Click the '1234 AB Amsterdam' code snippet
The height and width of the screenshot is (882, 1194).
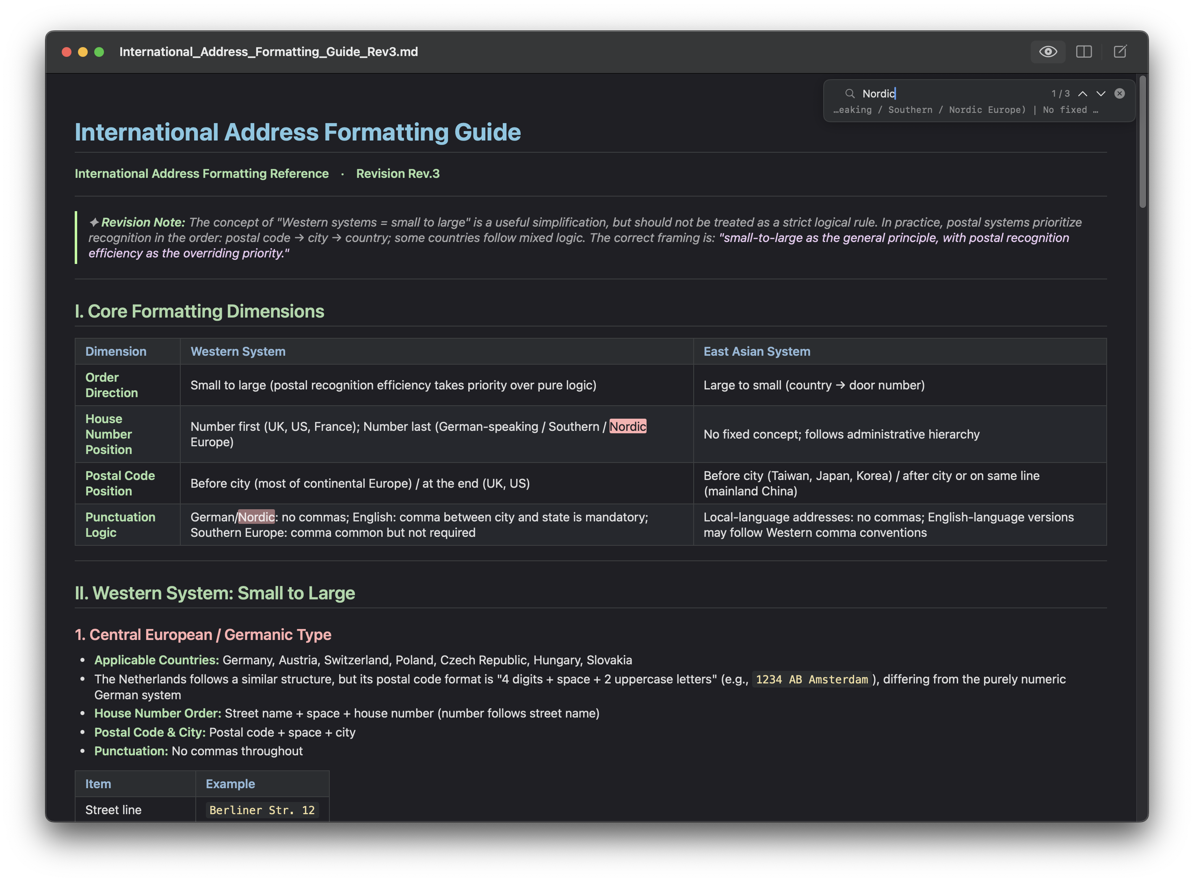(812, 679)
